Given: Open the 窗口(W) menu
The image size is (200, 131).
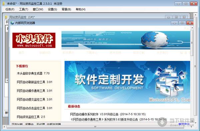Looking at the screenshot, I should [x=38, y=9].
